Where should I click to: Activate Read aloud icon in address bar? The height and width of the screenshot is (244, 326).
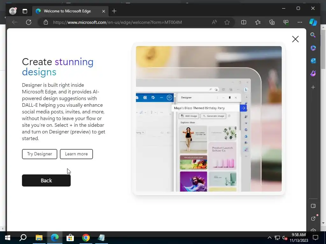tap(214, 22)
